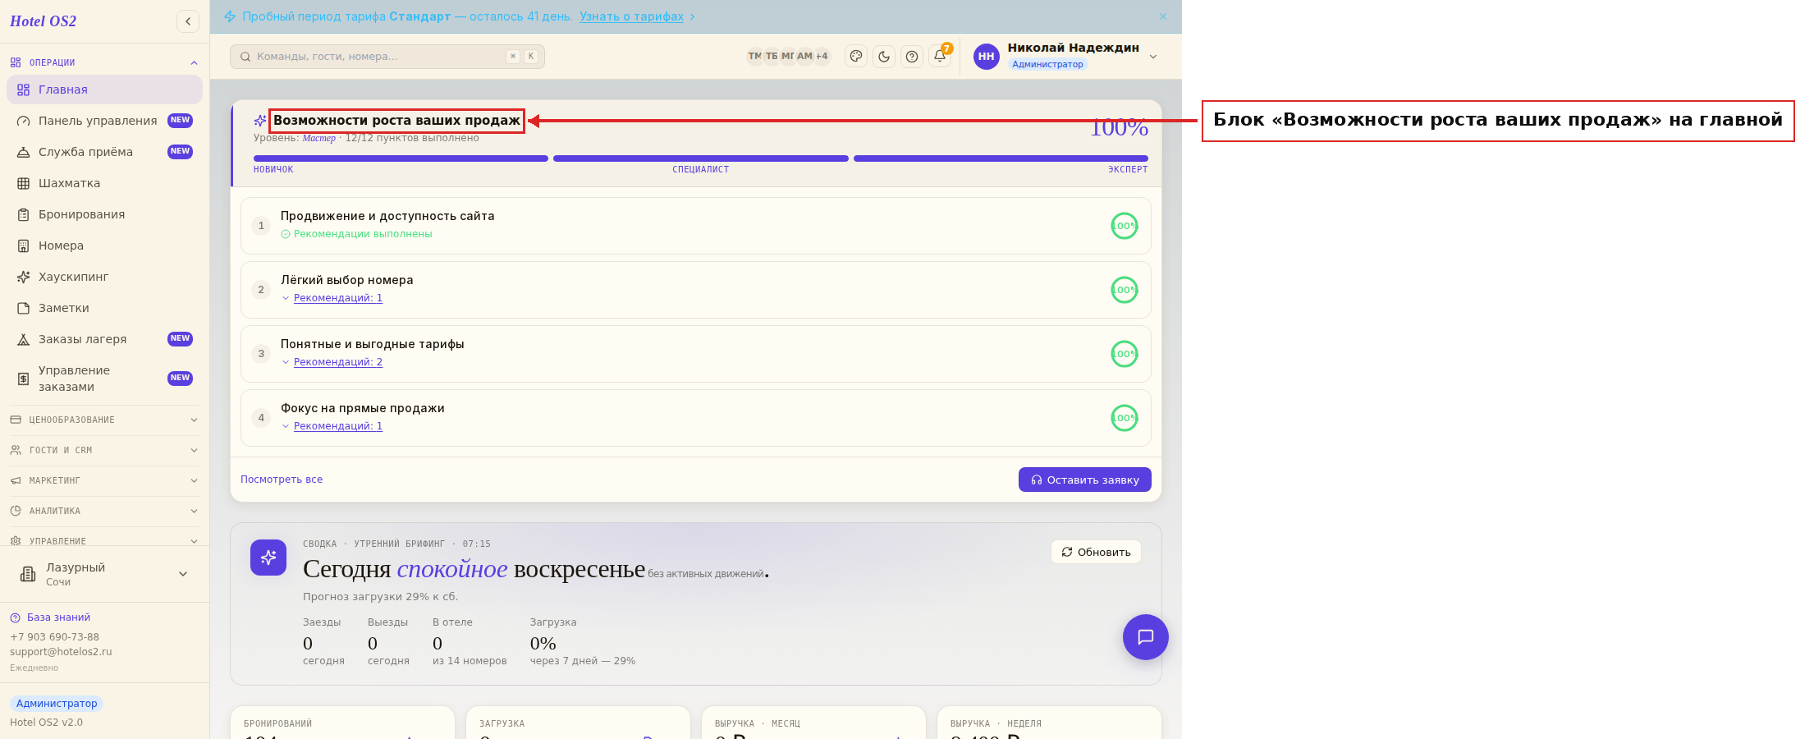Screen dimensions: 1814x739
Task: Click 100% ring for Фокус на прямые продажи
Action: pos(1125,418)
